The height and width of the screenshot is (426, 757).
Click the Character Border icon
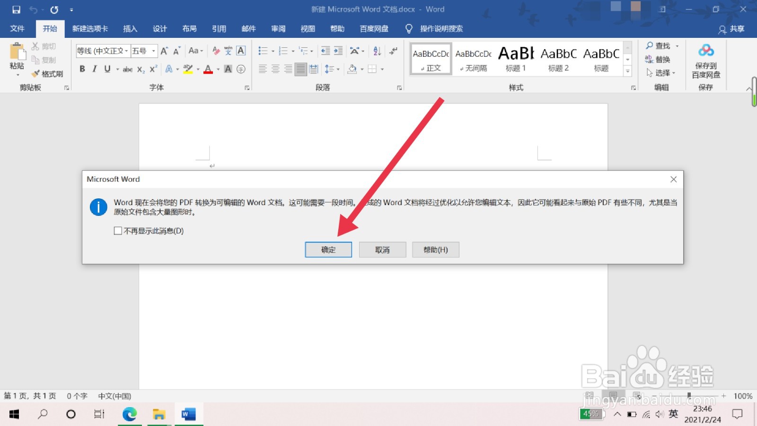(x=241, y=51)
